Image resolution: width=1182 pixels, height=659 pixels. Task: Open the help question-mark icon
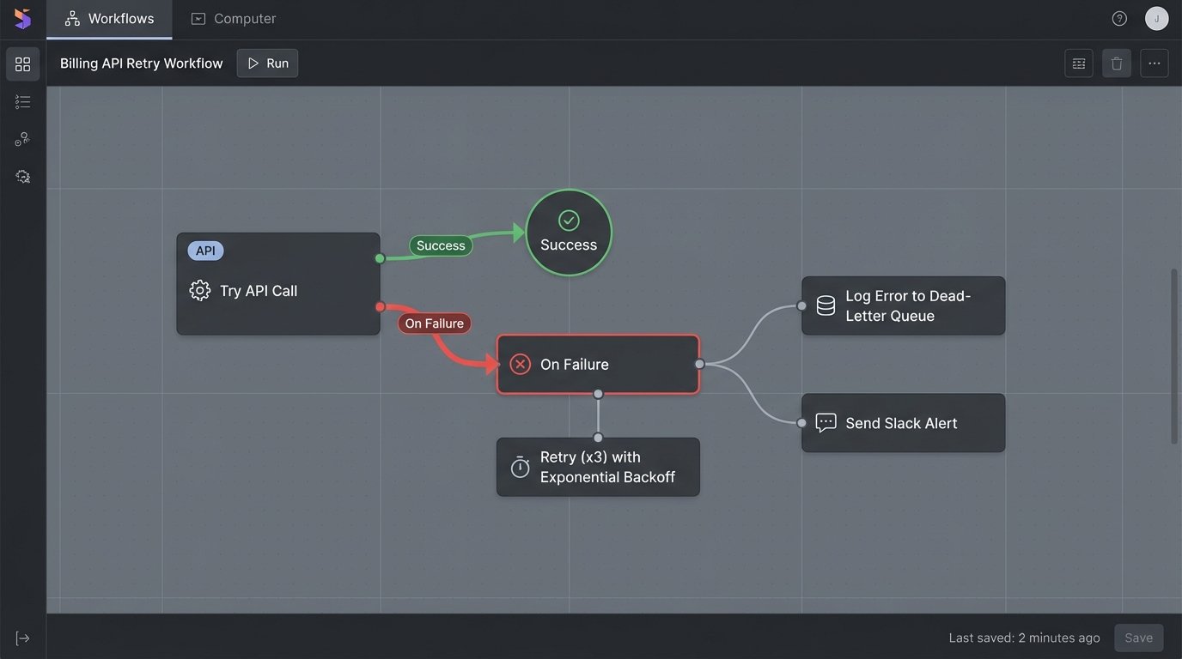click(1118, 17)
